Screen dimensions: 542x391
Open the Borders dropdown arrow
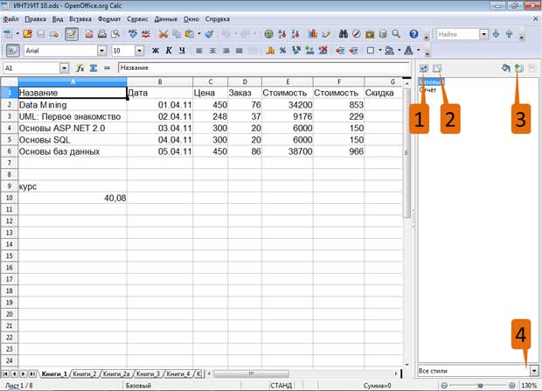click(380, 51)
